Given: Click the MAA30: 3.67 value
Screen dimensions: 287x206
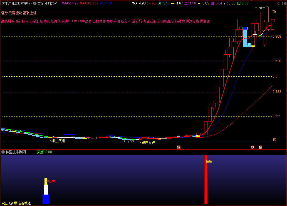Looking at the screenshot, I should 89,3.
